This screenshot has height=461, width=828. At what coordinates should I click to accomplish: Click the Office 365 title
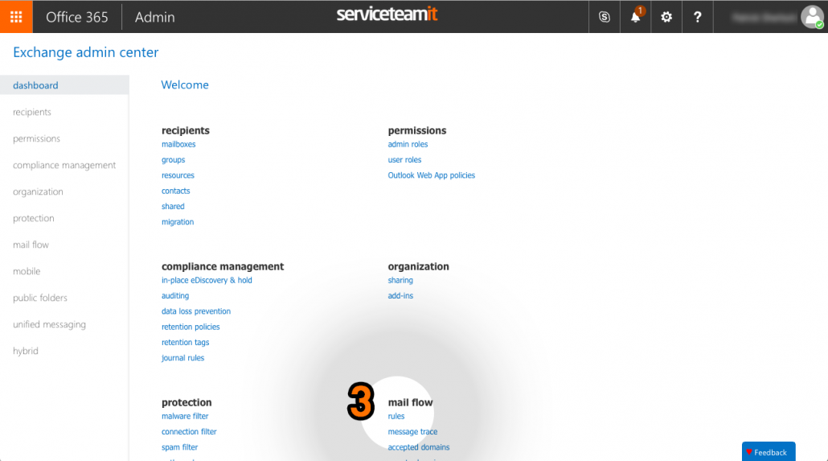pos(77,17)
